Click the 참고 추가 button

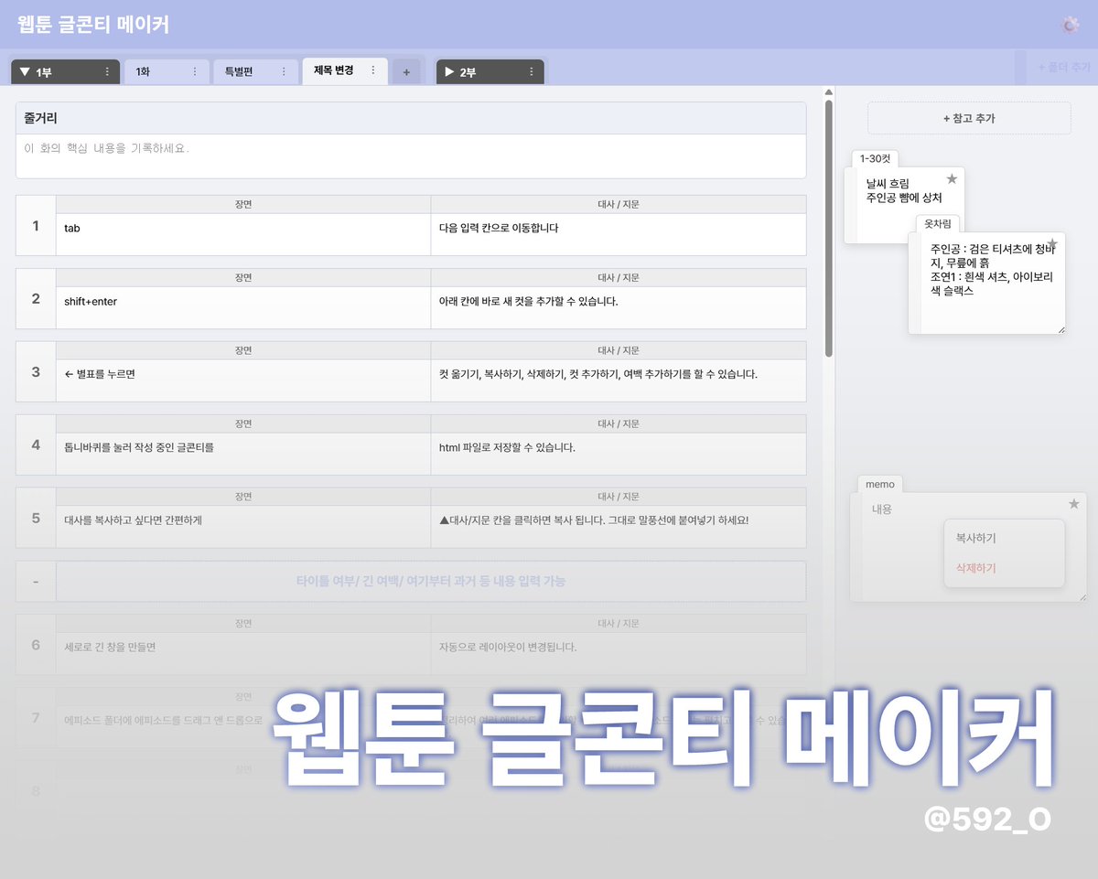pyautogui.click(x=969, y=118)
